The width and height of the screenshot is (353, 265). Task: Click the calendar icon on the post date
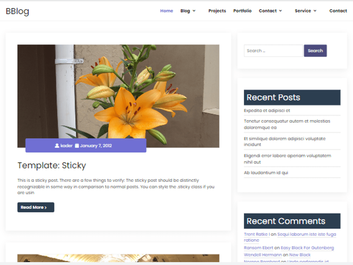(76, 145)
